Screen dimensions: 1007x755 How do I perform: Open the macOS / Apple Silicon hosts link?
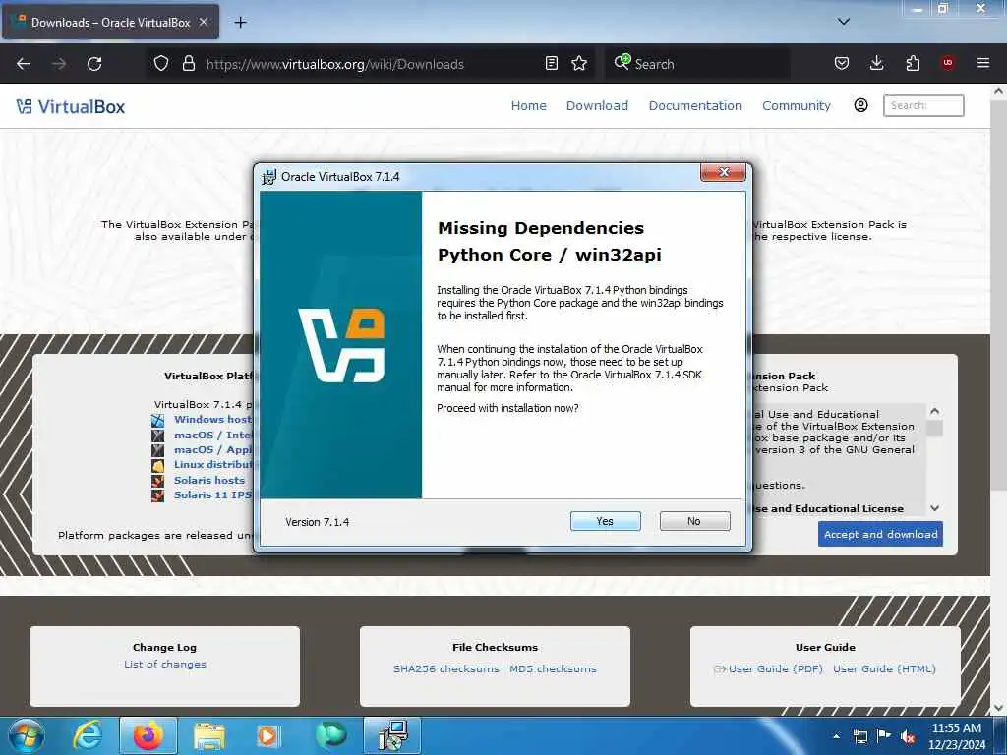tap(213, 450)
